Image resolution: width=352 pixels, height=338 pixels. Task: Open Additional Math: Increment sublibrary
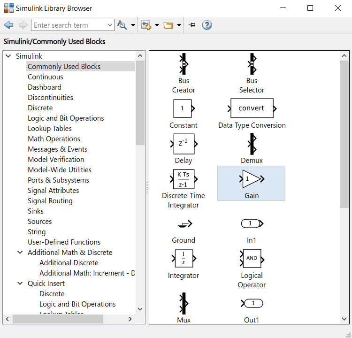[87, 273]
